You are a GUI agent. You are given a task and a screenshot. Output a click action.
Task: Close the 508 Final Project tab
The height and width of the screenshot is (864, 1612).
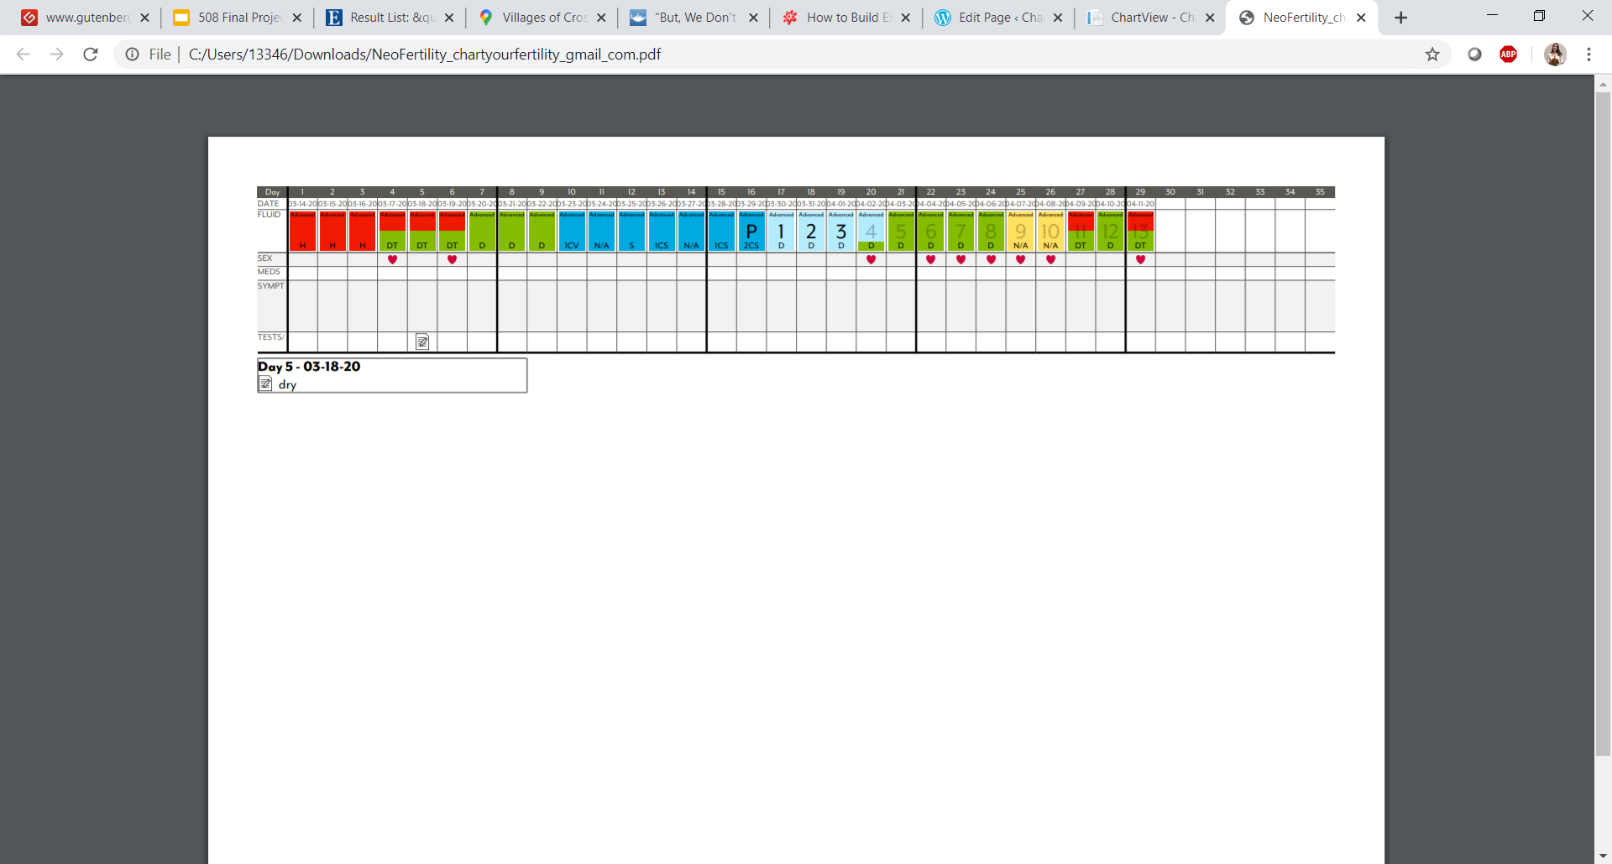pos(297,18)
